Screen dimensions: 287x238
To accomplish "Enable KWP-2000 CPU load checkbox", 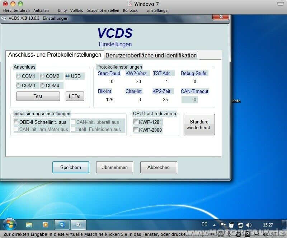I will pos(136,130).
